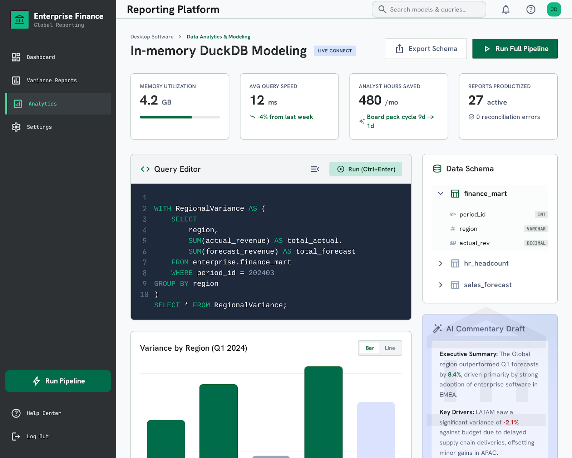Click the Log Out arrow icon in the sidebar
This screenshot has height=458, width=572.
tap(16, 437)
